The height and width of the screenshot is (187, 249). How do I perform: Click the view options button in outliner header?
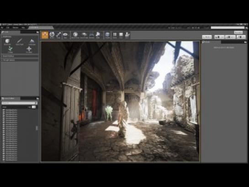point(34,107)
